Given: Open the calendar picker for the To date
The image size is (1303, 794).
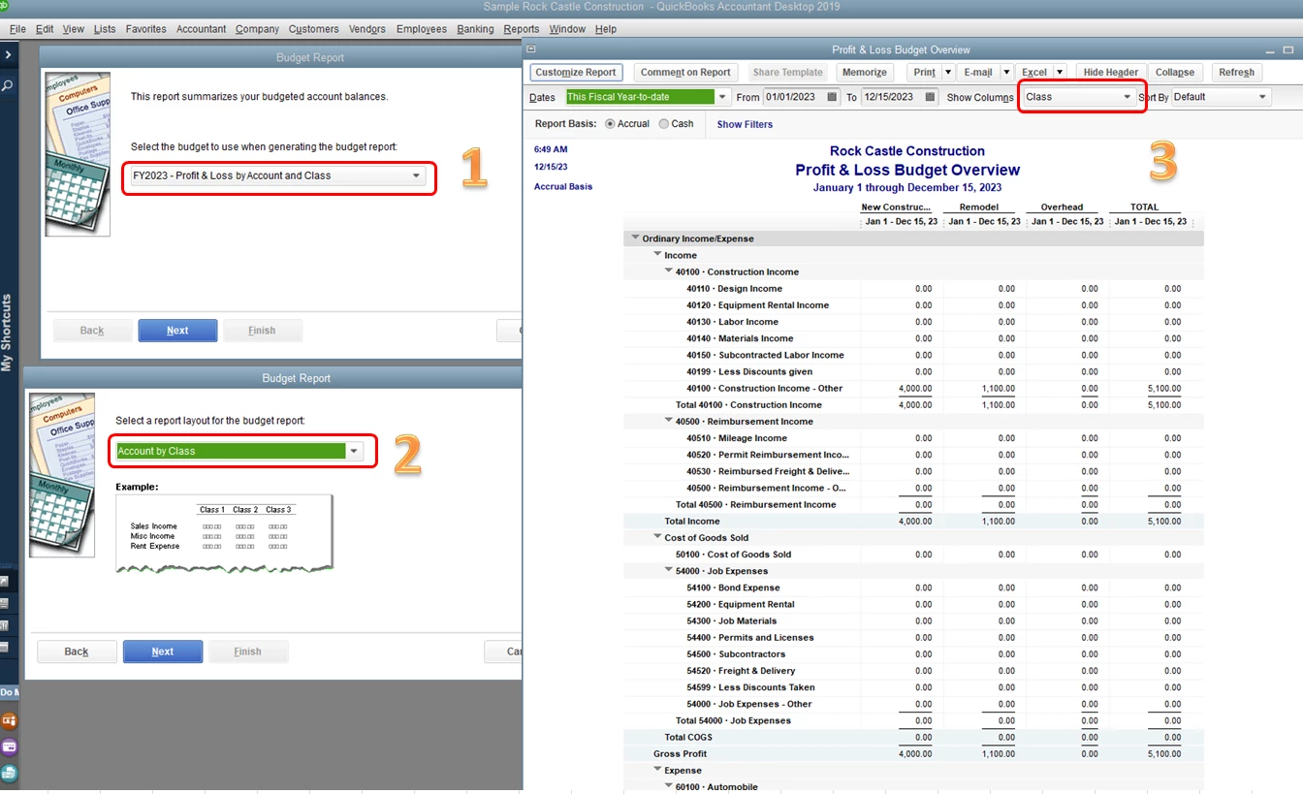Looking at the screenshot, I should click(x=931, y=97).
